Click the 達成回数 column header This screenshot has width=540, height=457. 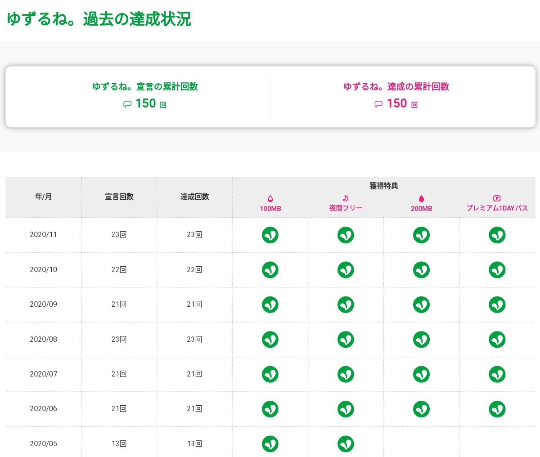195,197
